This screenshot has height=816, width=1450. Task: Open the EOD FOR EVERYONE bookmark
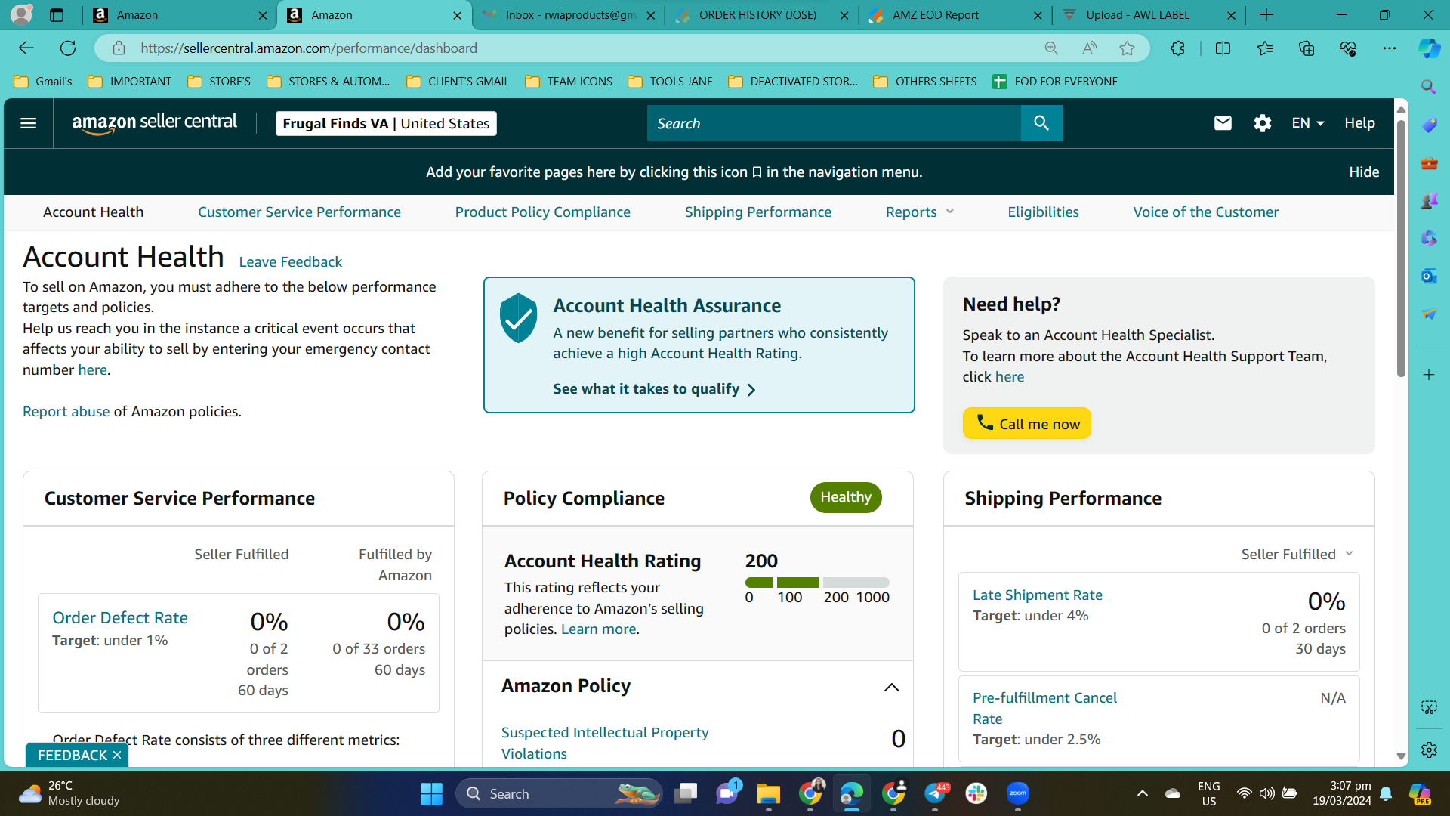(1055, 82)
